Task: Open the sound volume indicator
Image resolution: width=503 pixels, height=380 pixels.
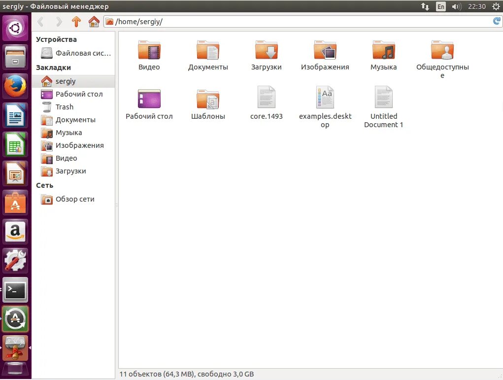Action: click(456, 6)
